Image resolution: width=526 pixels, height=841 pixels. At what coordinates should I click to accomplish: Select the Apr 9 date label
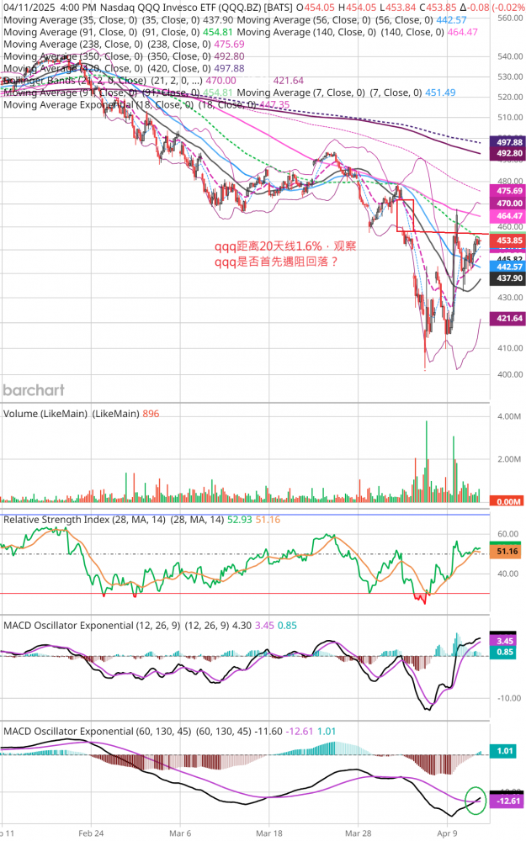point(447,833)
